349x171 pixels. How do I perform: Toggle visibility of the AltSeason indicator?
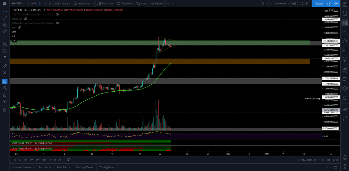point(25,19)
